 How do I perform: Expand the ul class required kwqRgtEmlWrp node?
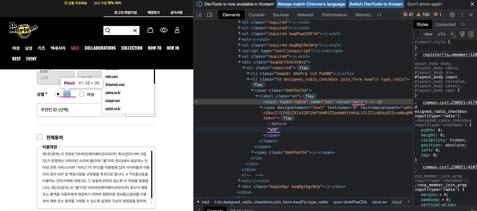(240, 45)
